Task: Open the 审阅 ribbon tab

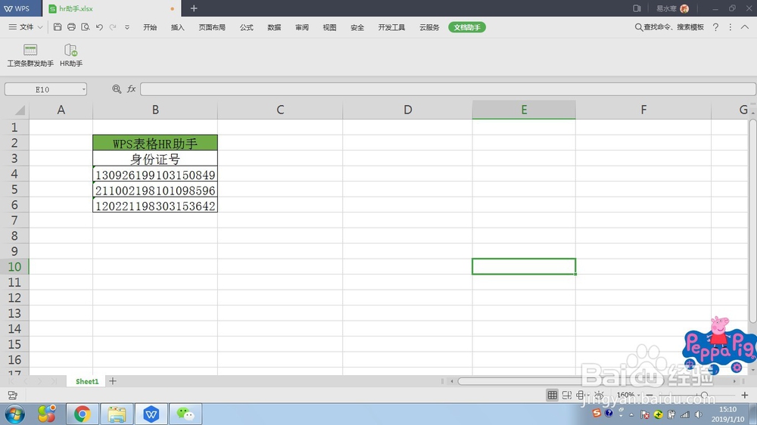Action: (x=302, y=27)
